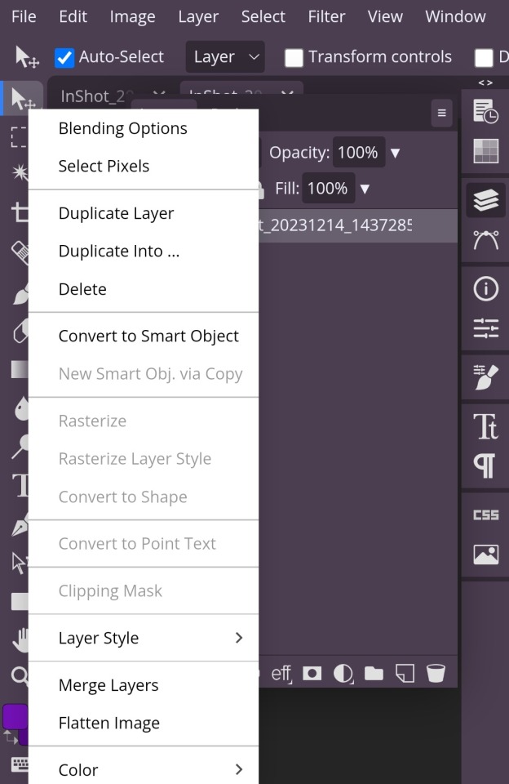Choose Delete from context menu
509x784 pixels.
[144, 289]
